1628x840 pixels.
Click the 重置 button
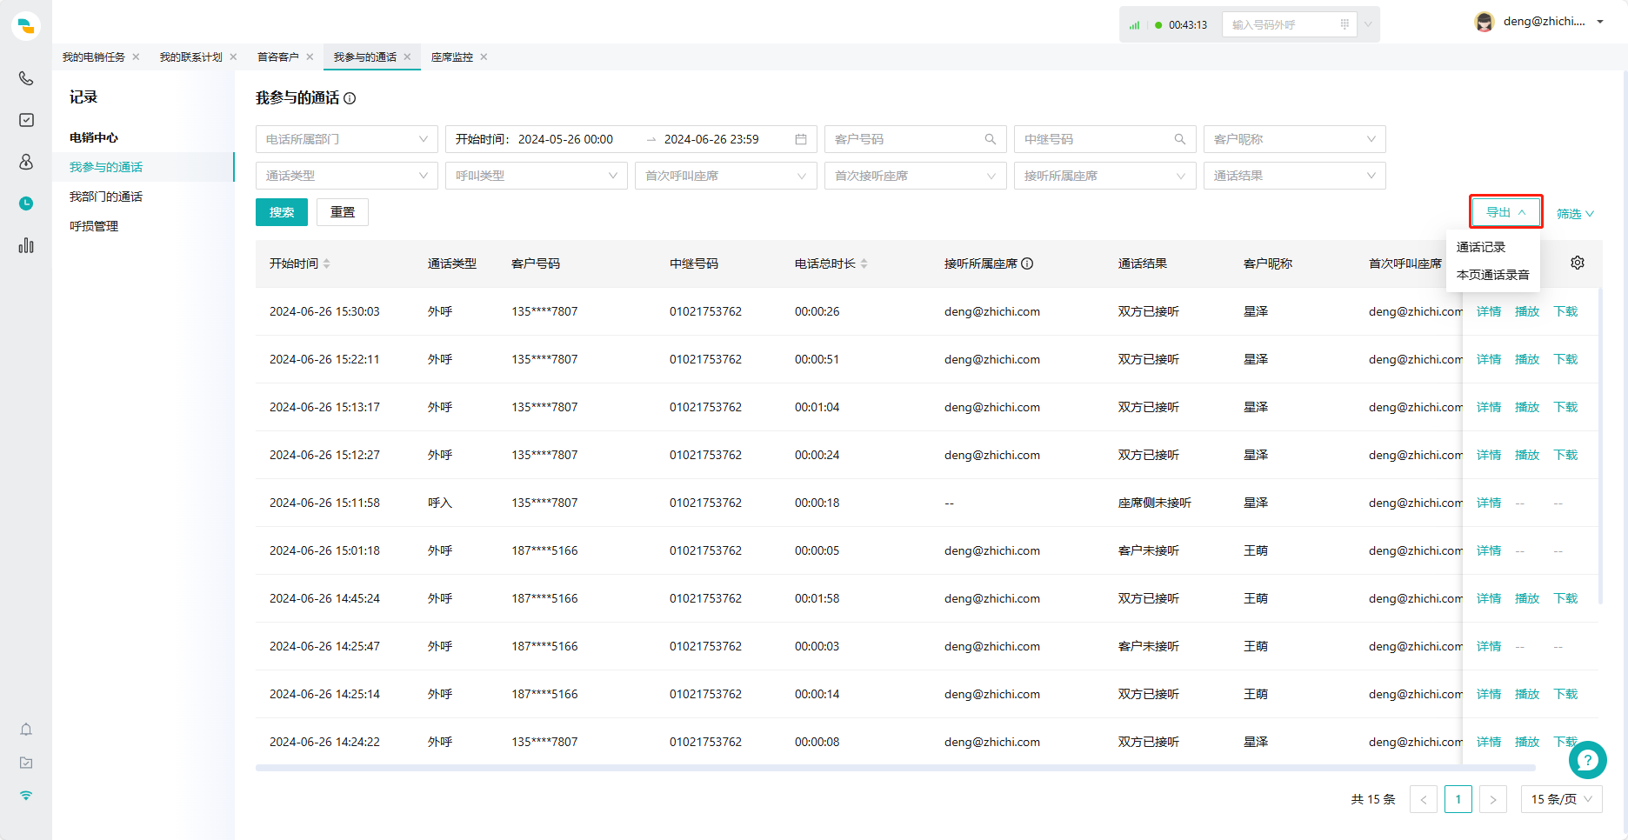(x=343, y=212)
